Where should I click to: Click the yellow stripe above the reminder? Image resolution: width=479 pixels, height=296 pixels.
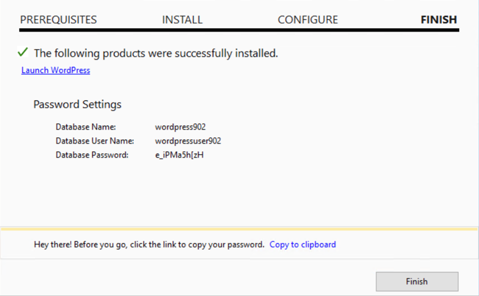tap(239, 229)
